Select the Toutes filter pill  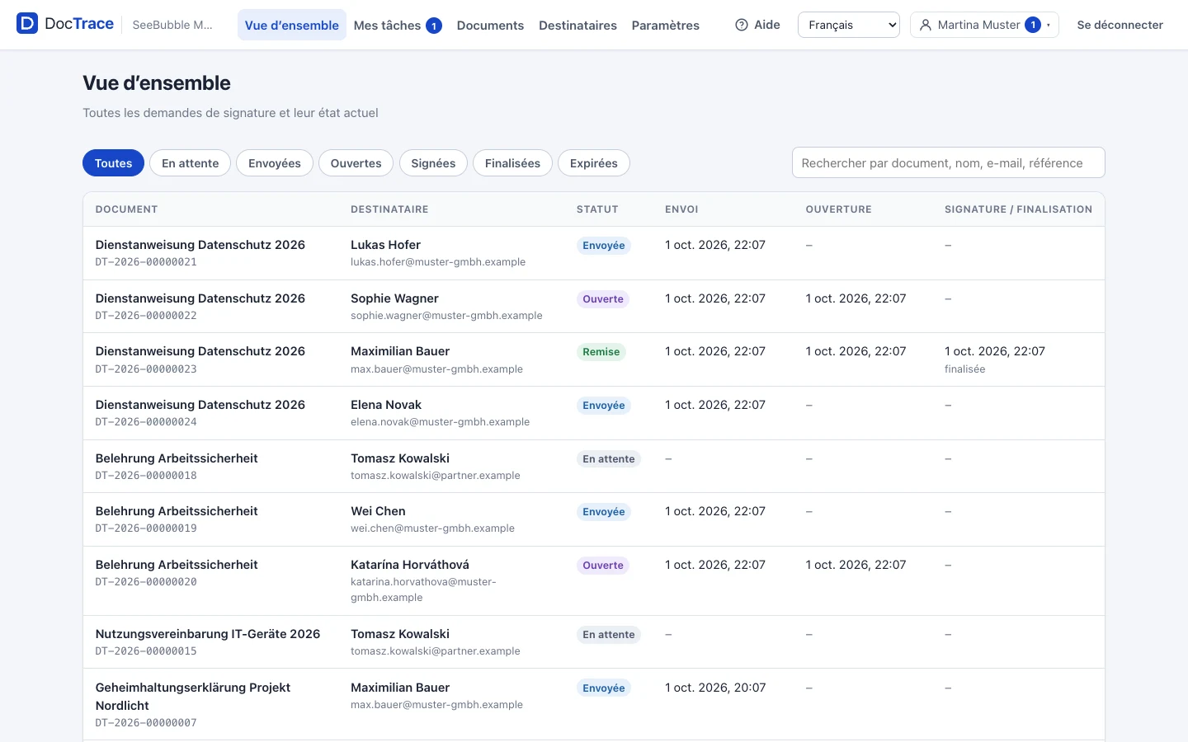[113, 163]
